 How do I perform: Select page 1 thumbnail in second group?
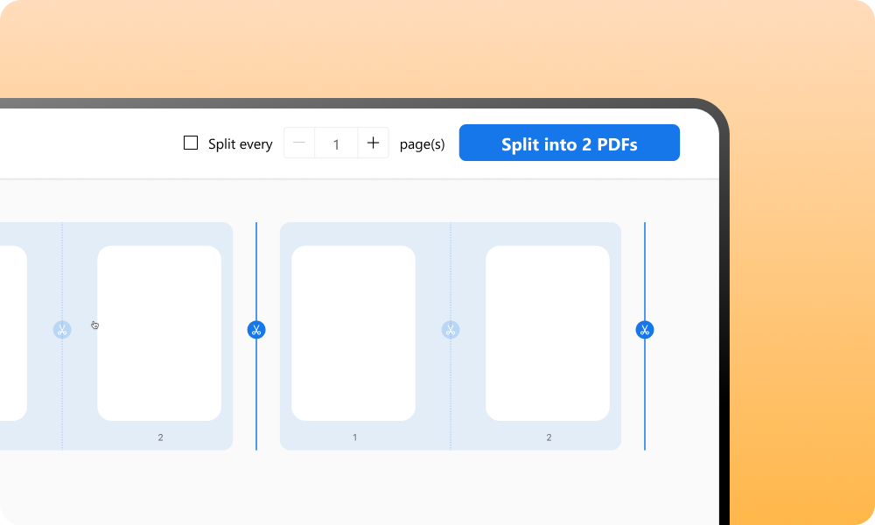click(x=353, y=332)
